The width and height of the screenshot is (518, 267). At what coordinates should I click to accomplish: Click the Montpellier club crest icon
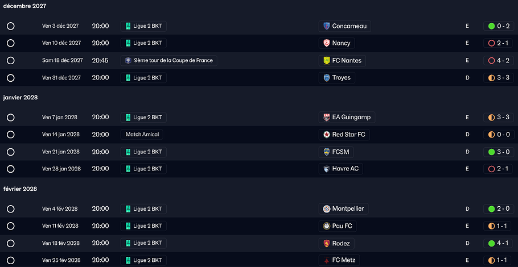click(x=327, y=209)
